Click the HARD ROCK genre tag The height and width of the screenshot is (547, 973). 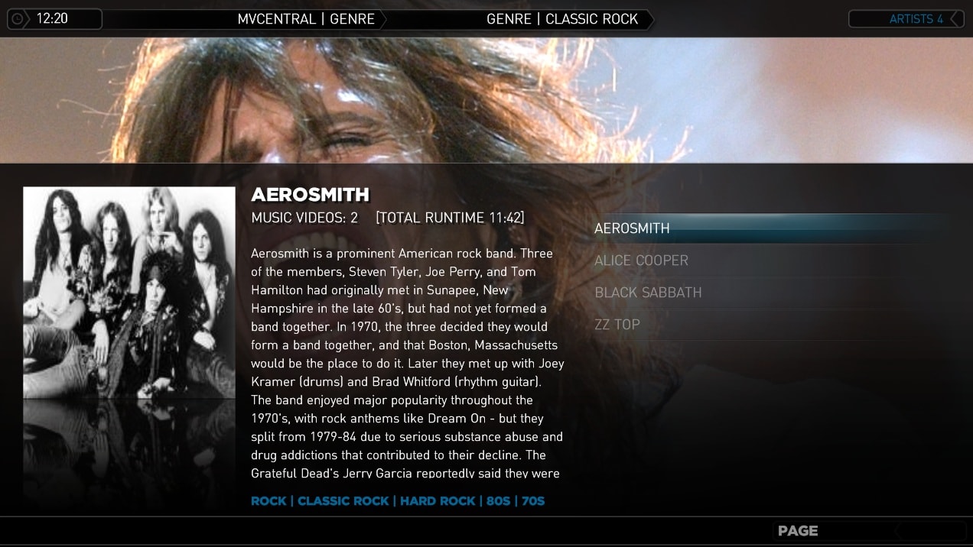coord(438,501)
